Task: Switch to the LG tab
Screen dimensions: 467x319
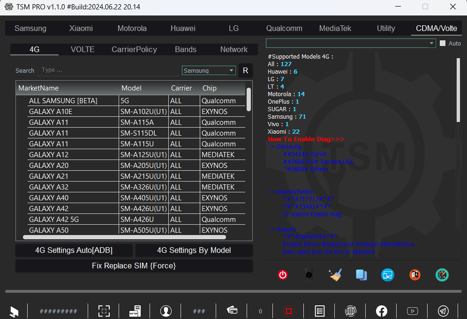Action: [x=233, y=28]
